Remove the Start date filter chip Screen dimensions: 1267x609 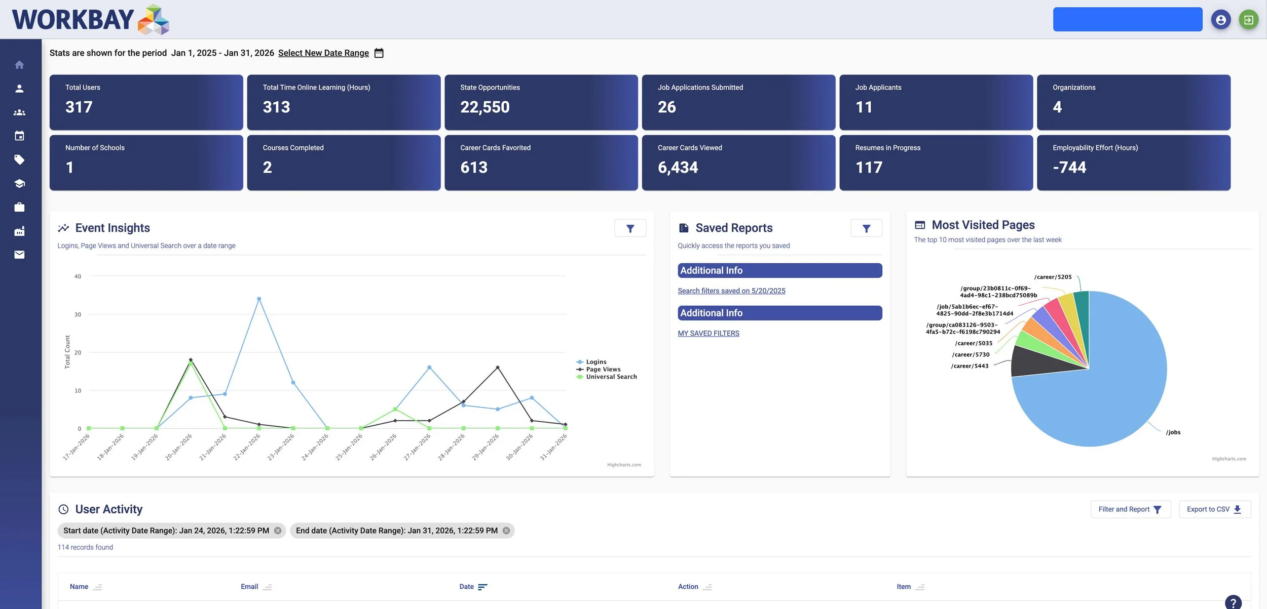coord(278,531)
